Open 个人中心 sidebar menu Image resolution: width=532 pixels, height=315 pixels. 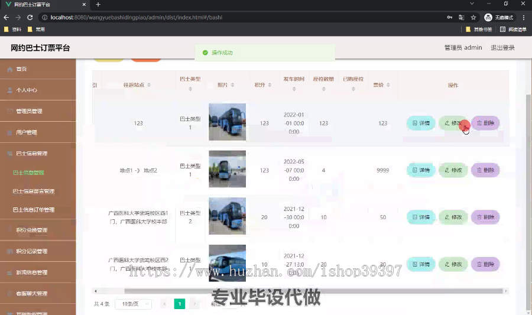[38, 90]
